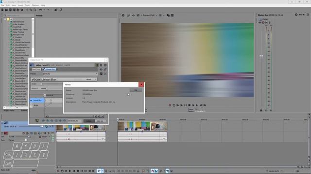Select Checkerboard in the generators list
Screen dimensions: 311x174
18,22
